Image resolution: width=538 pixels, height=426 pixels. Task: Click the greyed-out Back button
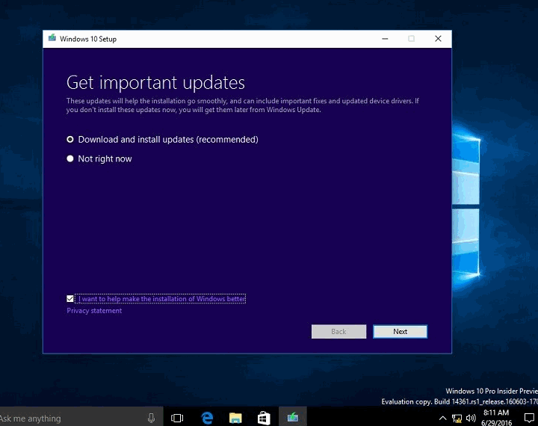(x=338, y=332)
